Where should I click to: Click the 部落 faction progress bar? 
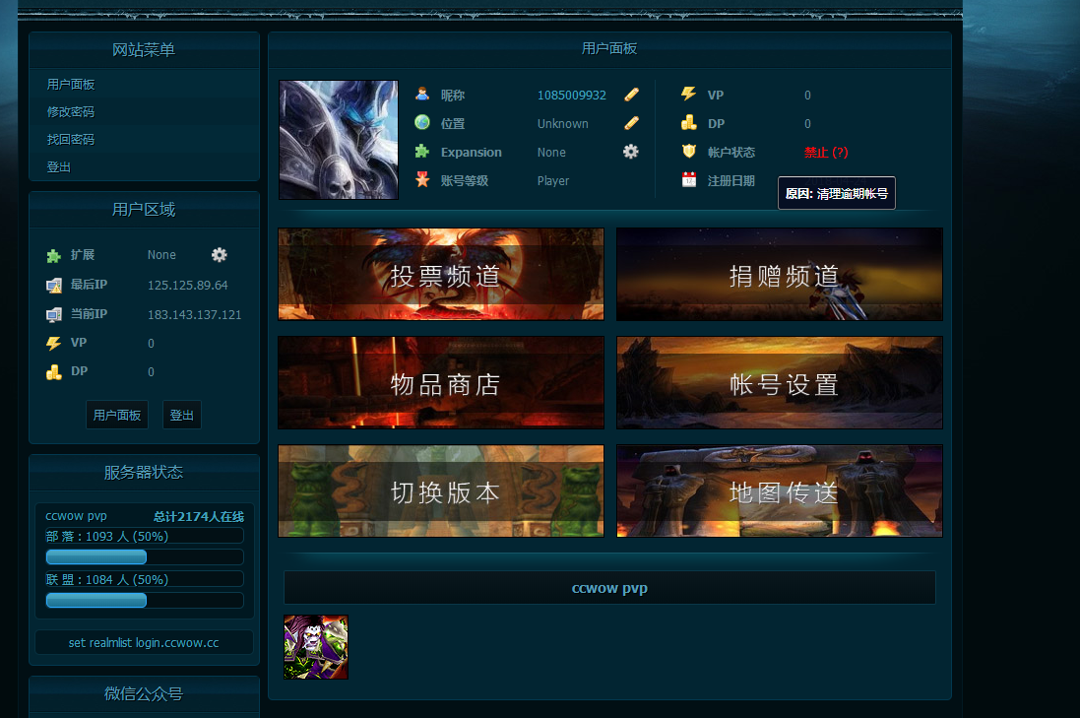[95, 555]
